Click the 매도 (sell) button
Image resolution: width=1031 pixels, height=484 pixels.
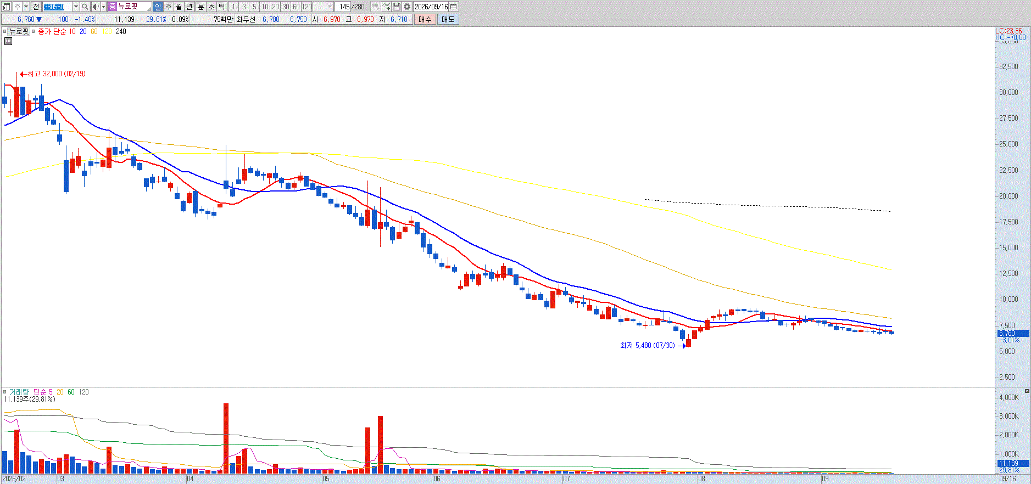pos(448,19)
